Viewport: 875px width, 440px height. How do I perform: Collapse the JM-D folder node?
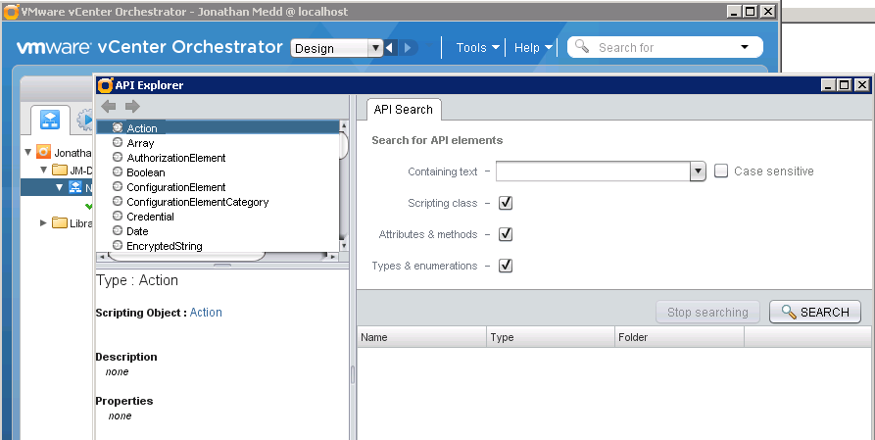tap(43, 170)
